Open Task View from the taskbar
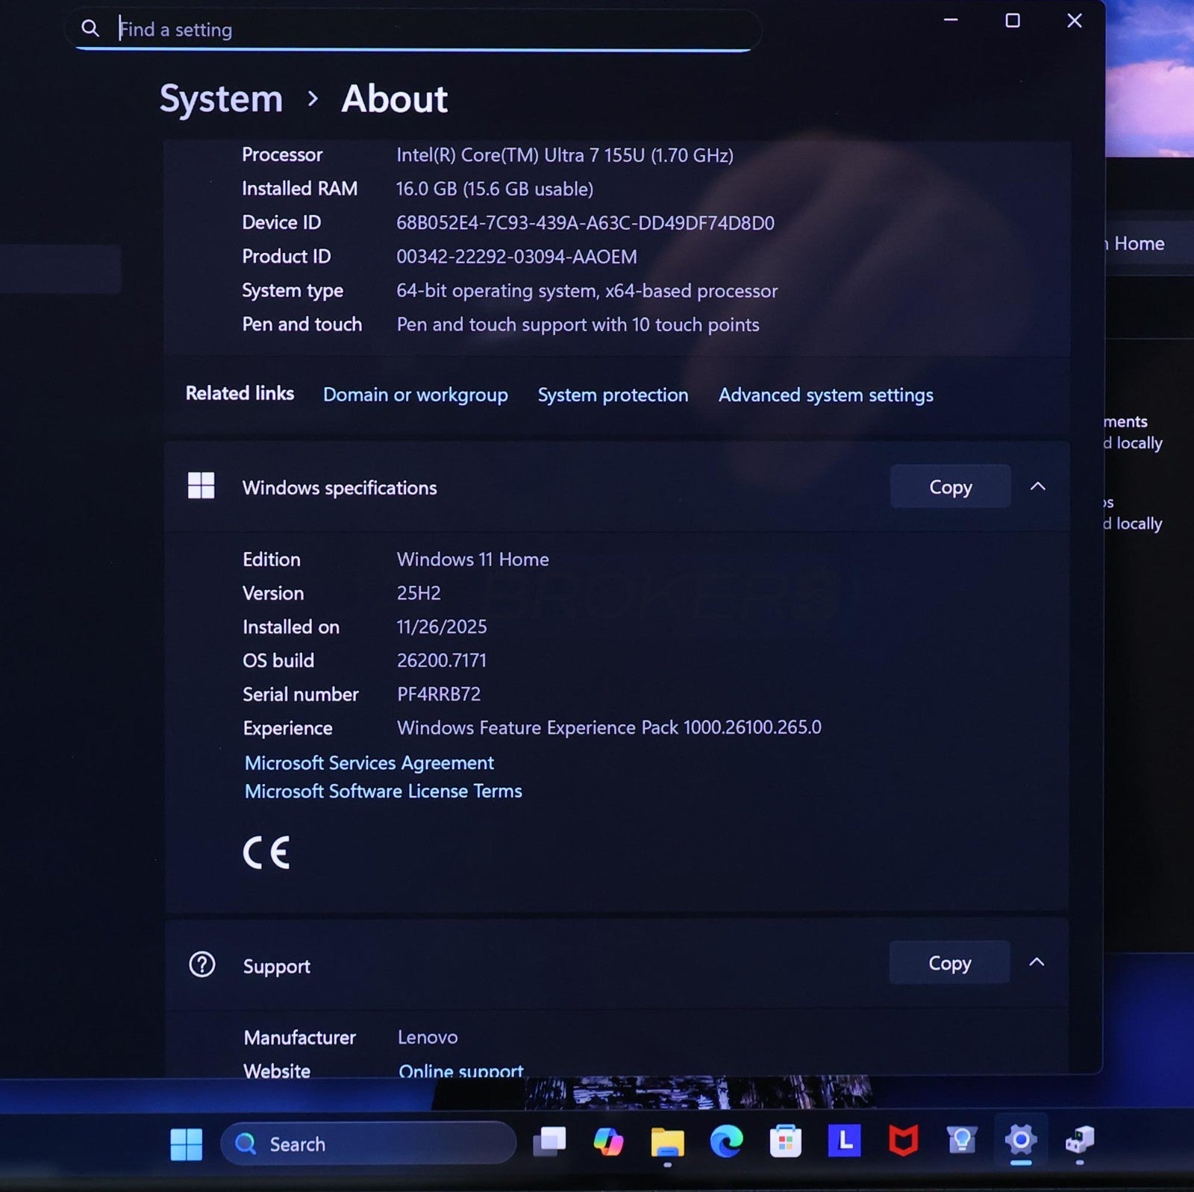This screenshot has width=1194, height=1192. pyautogui.click(x=549, y=1142)
